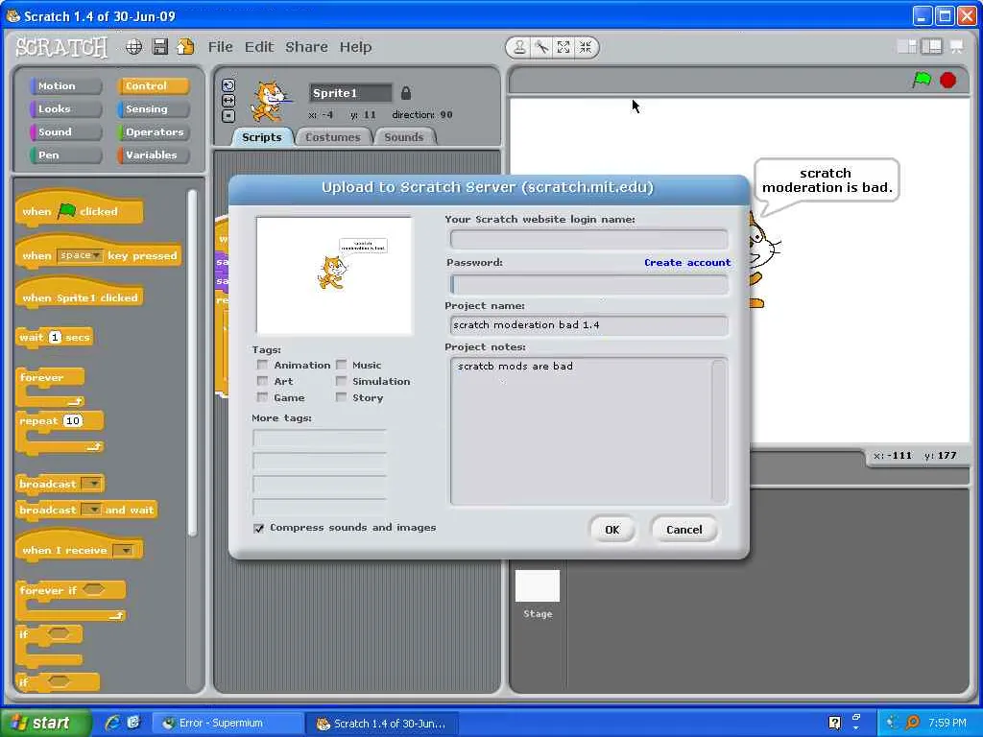Select the duplicate stamp tool

point(519,47)
